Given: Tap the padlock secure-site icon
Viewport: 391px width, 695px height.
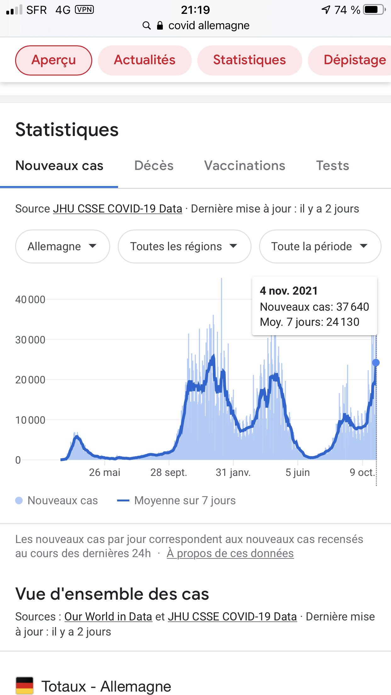Looking at the screenshot, I should (x=160, y=25).
